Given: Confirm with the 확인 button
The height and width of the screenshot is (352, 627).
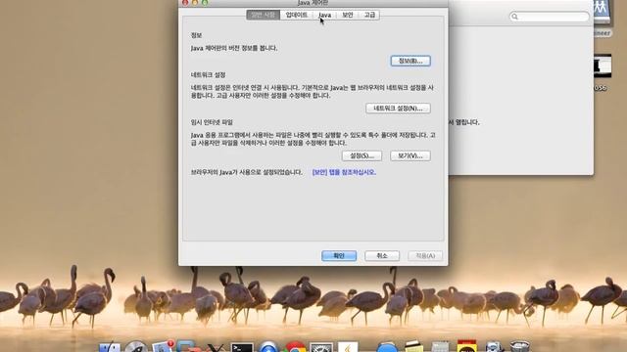Looking at the screenshot, I should coord(339,256).
